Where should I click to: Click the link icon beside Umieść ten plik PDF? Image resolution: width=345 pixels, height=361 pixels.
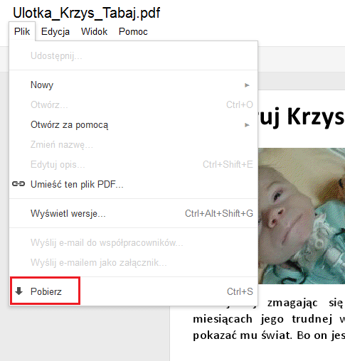[18, 184]
